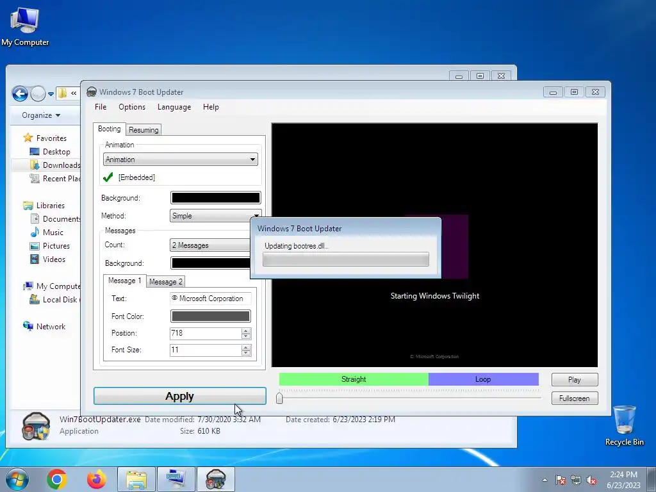Decrease the Font Size with down arrow
This screenshot has width=656, height=492.
(x=246, y=353)
